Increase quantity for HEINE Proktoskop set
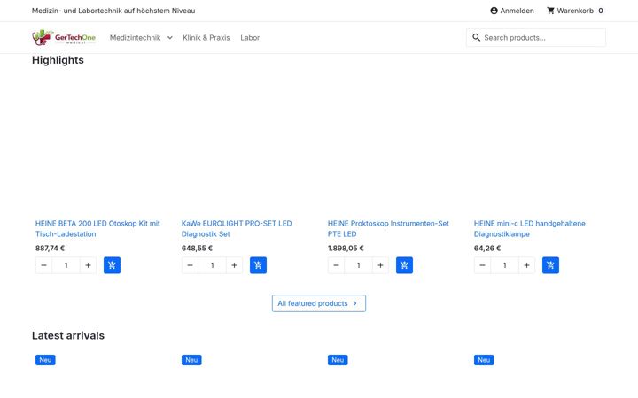 380,265
